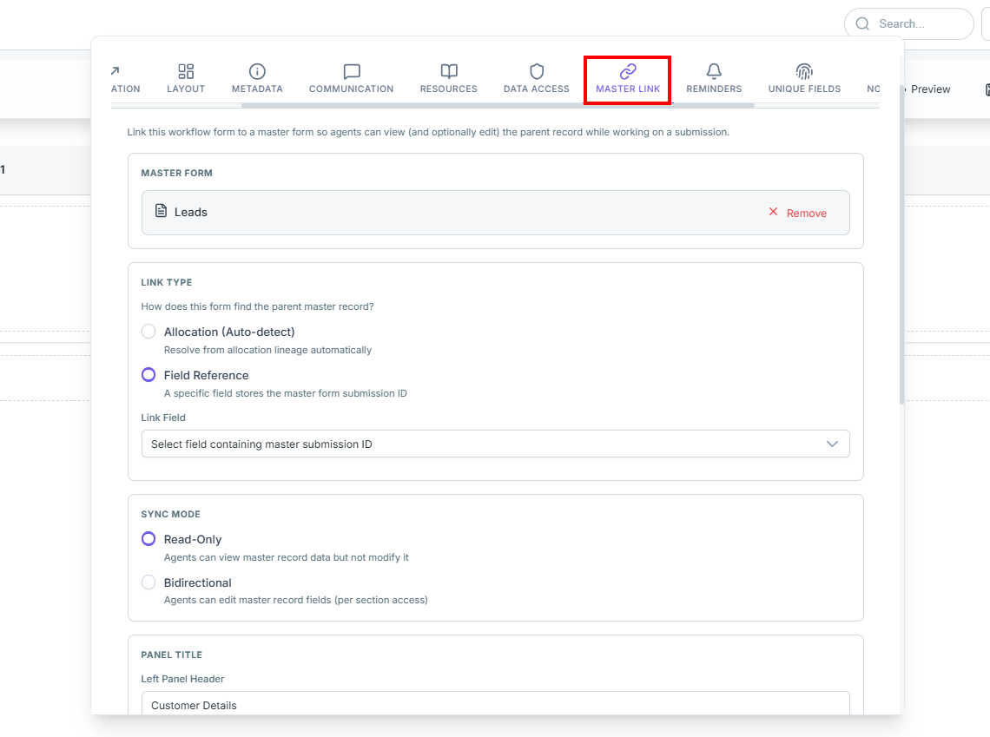Focus the Left Panel Header field

click(496, 703)
